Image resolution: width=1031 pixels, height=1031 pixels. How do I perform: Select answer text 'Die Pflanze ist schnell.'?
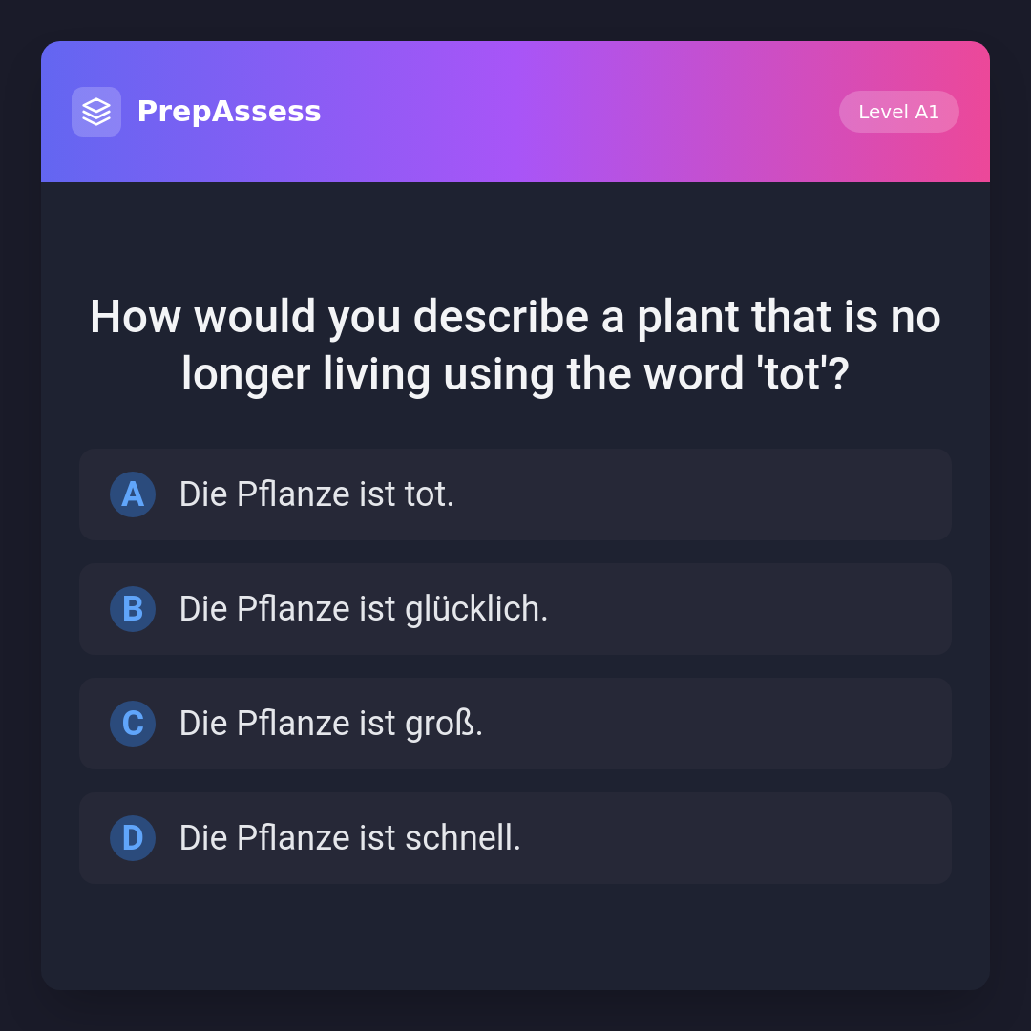350,838
